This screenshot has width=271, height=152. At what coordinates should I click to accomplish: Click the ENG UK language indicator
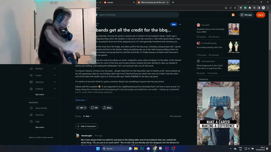(240, 149)
